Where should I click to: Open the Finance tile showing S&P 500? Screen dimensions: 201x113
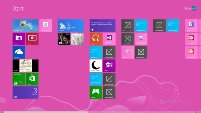[19, 79]
